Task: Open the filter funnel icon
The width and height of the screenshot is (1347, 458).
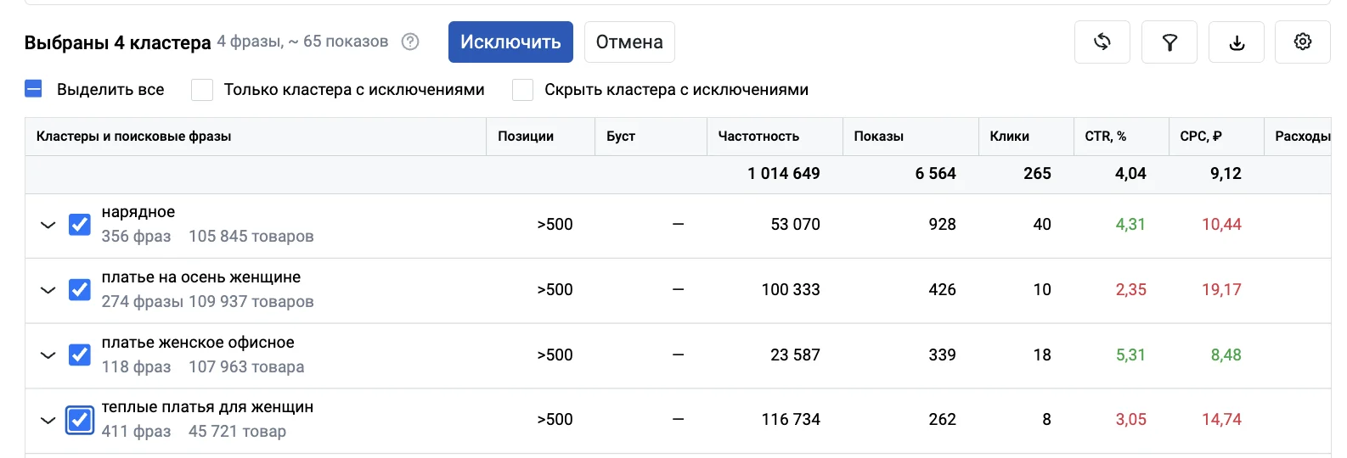Action: tap(1169, 42)
